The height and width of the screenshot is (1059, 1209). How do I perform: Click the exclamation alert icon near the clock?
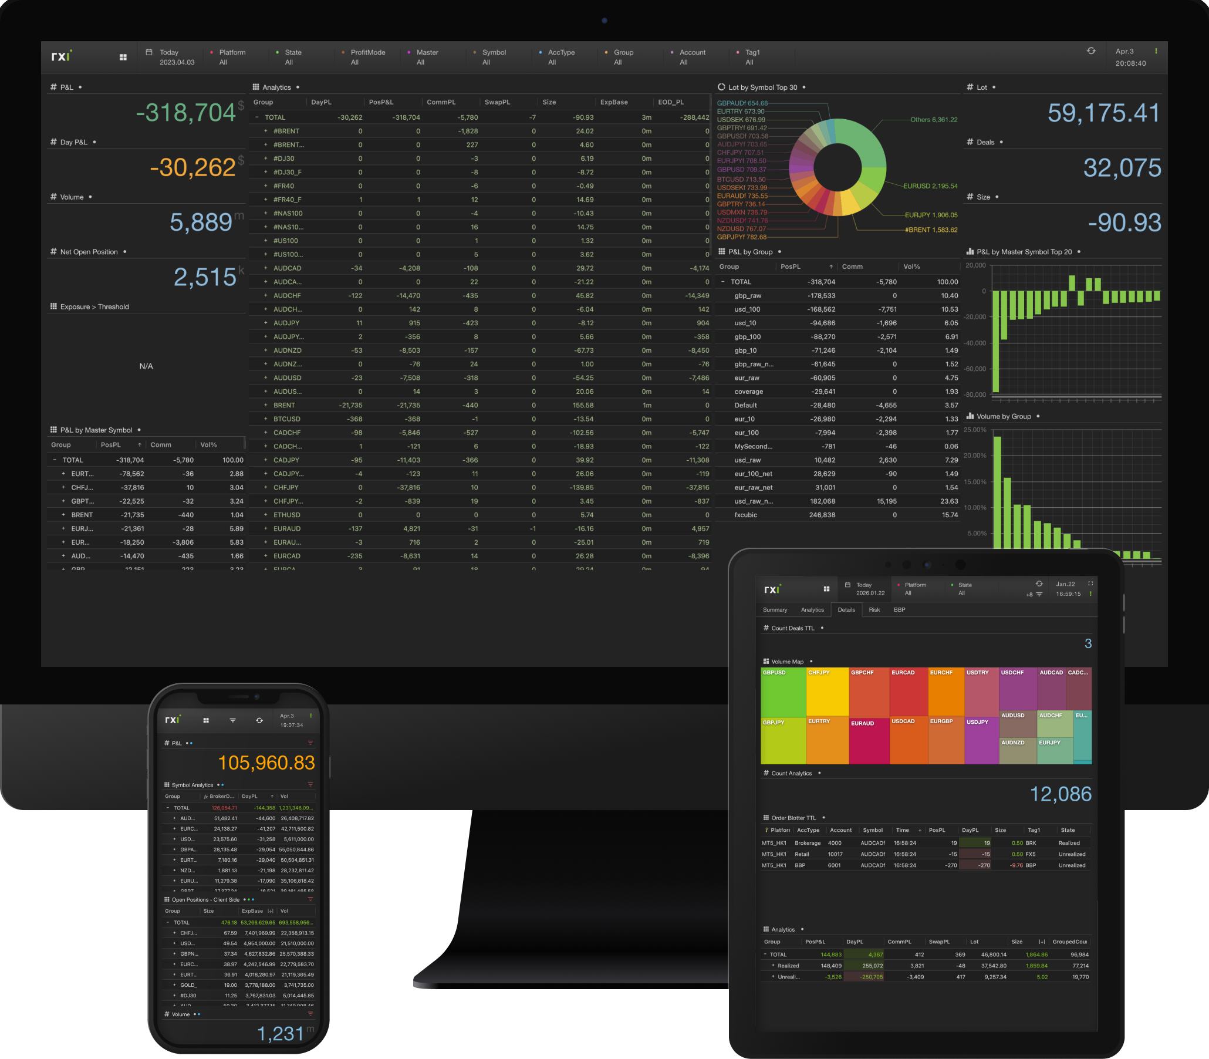point(1156,52)
